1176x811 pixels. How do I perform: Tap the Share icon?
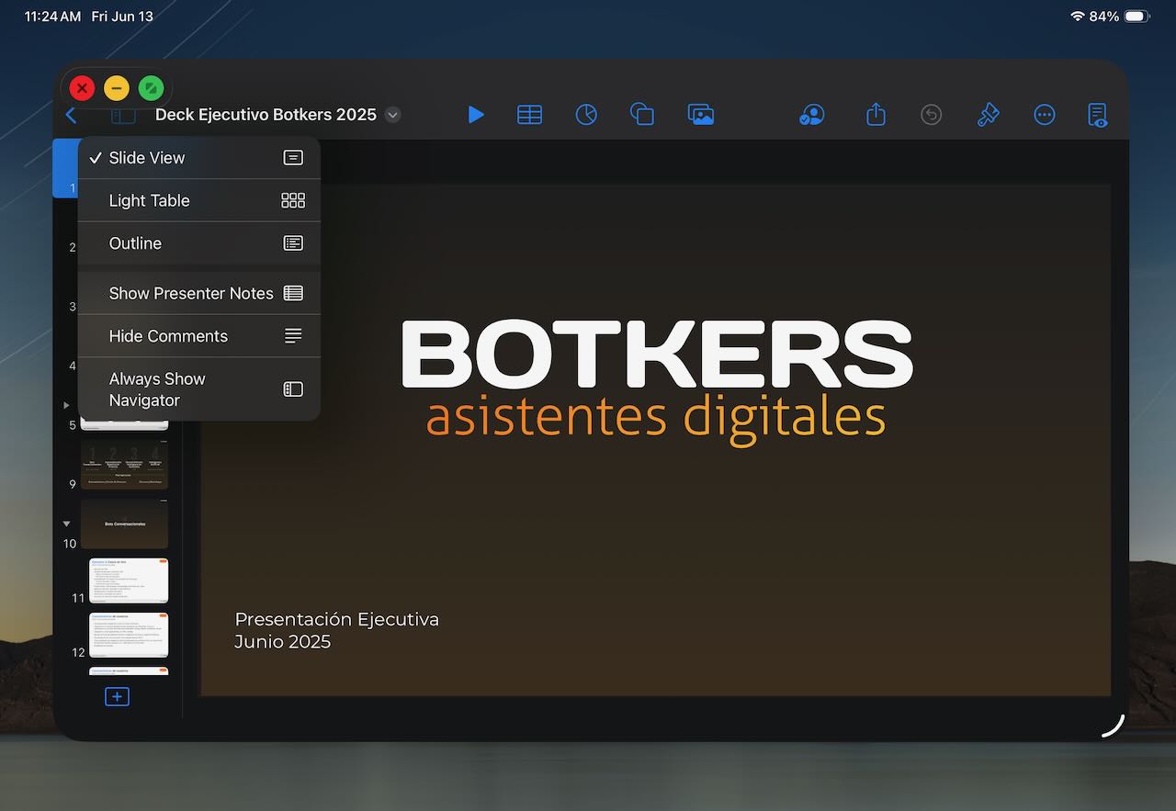pos(876,114)
